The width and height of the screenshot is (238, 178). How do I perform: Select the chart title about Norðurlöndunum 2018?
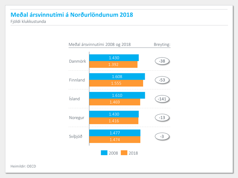coord(72,15)
